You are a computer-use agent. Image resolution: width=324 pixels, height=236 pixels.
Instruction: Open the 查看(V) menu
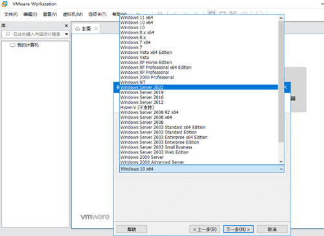point(50,14)
